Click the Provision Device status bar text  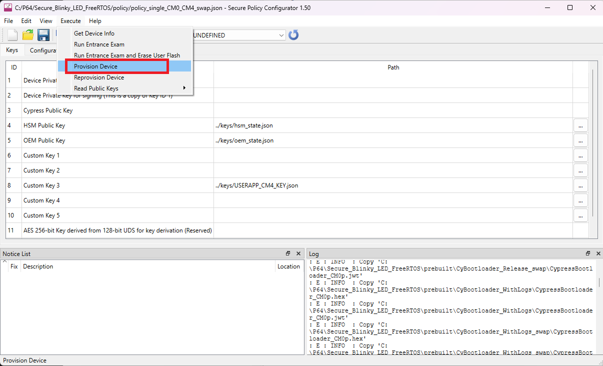click(x=25, y=360)
